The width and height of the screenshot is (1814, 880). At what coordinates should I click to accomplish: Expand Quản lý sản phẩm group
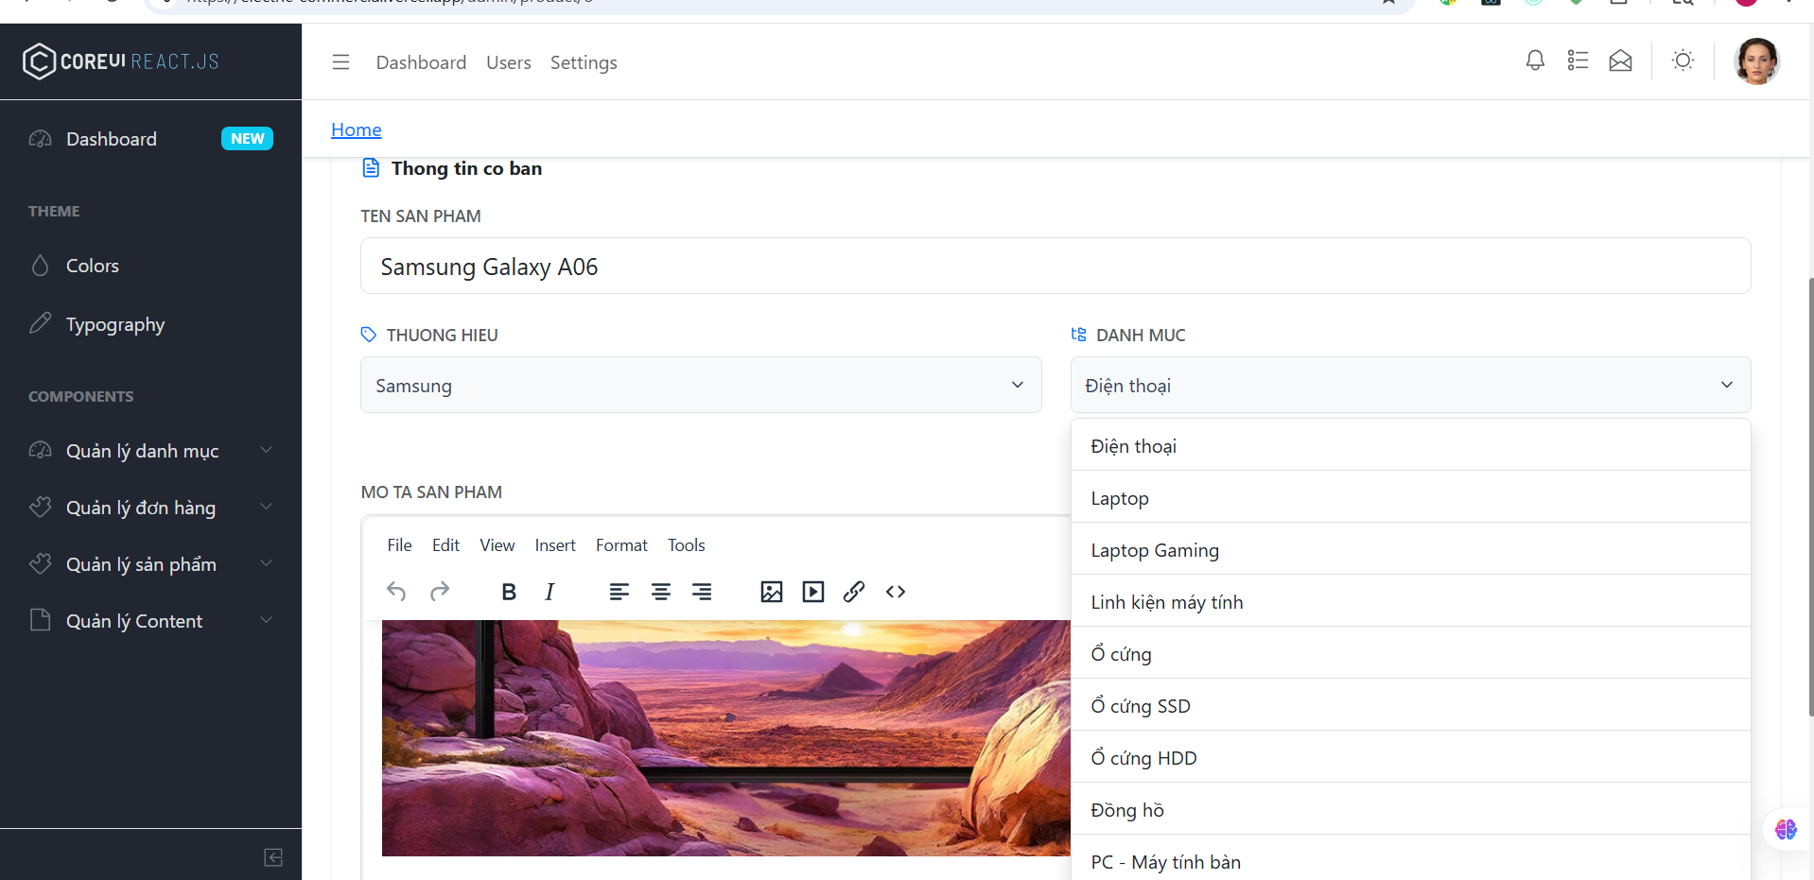click(151, 564)
